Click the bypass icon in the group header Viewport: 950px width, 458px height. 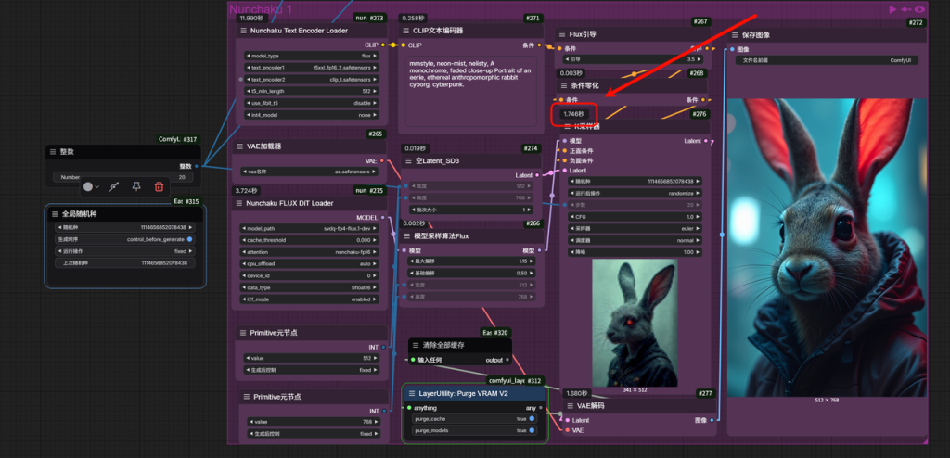tap(906, 9)
